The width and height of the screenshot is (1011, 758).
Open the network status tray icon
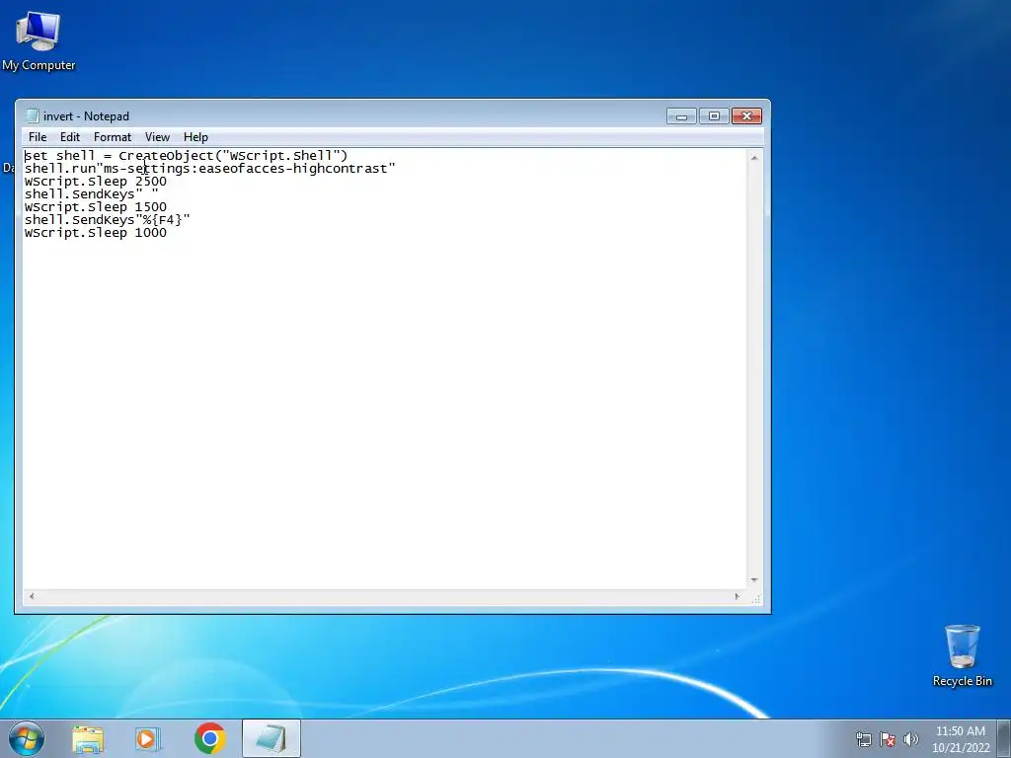(863, 739)
